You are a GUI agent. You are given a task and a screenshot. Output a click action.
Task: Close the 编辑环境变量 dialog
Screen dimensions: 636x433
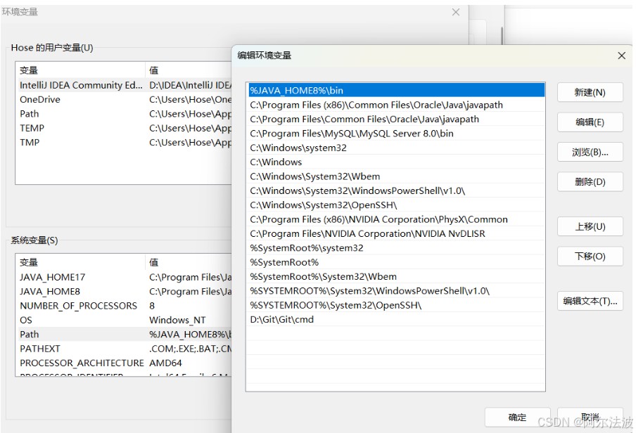point(621,56)
